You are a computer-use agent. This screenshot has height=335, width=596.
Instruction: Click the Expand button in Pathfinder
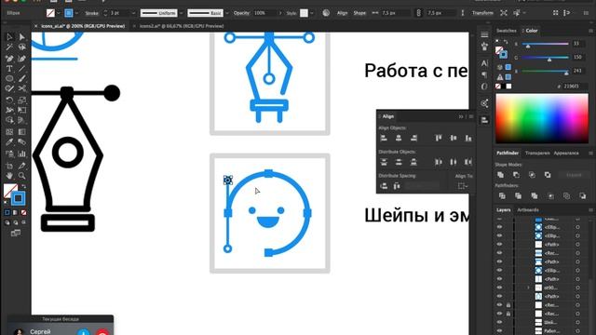pyautogui.click(x=574, y=175)
